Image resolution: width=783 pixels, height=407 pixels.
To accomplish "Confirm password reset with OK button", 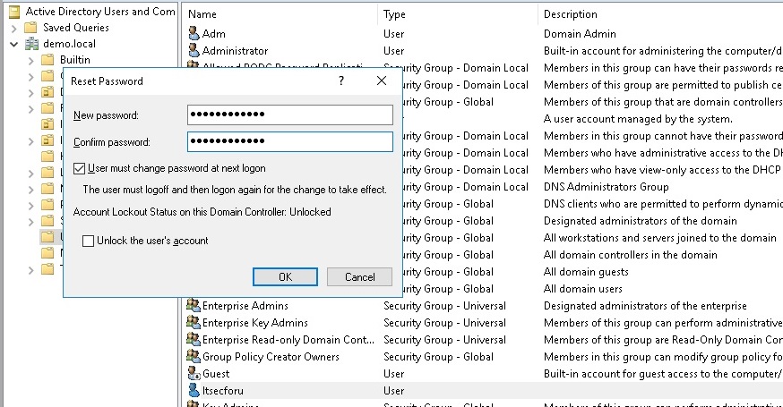I will pyautogui.click(x=285, y=277).
